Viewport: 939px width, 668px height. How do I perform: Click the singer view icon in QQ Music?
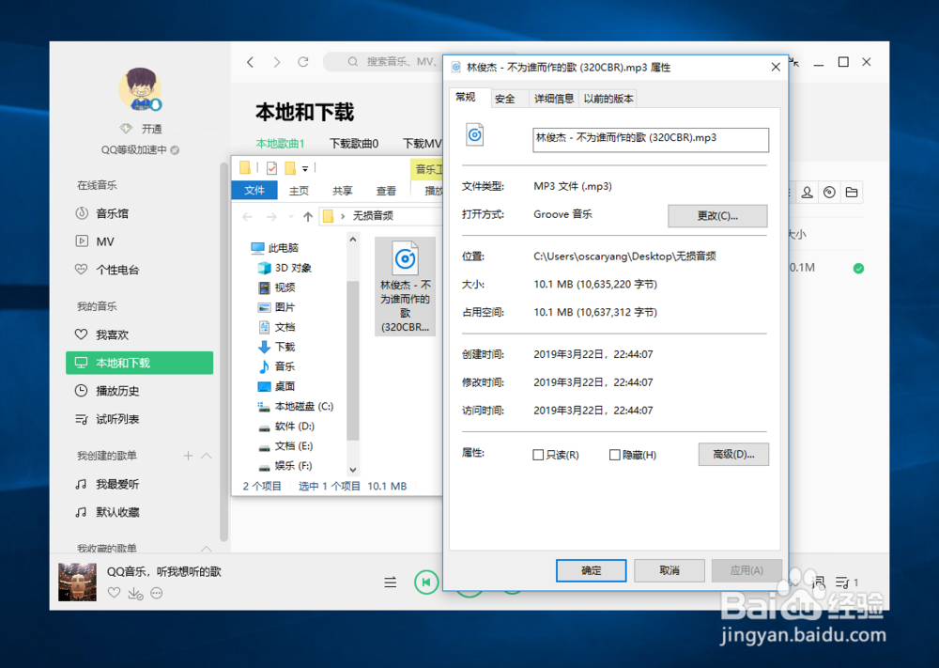(808, 193)
